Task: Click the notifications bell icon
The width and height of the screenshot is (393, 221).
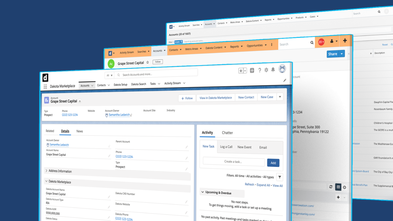Action: 273,70
